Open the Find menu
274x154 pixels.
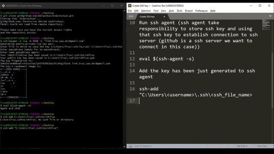click(156, 11)
